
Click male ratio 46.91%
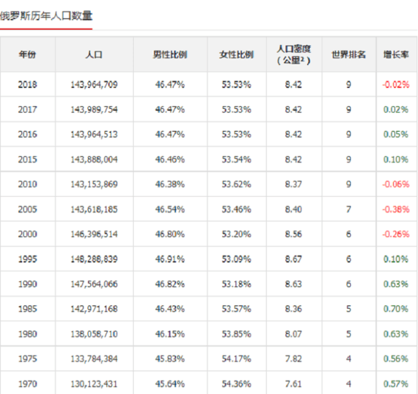coord(170,259)
